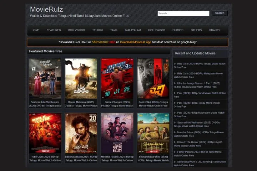Open Daaku Maharaaj poster thumbnail
Screen dimensions: 257x171
point(81,78)
